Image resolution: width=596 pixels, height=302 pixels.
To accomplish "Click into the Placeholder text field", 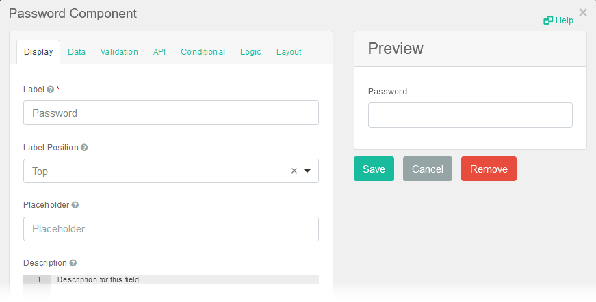I will click(171, 229).
